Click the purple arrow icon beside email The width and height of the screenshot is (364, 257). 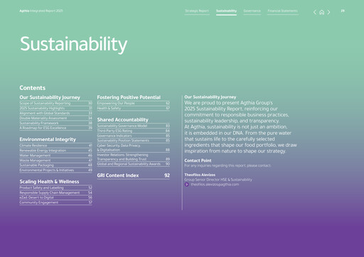click(x=187, y=185)
